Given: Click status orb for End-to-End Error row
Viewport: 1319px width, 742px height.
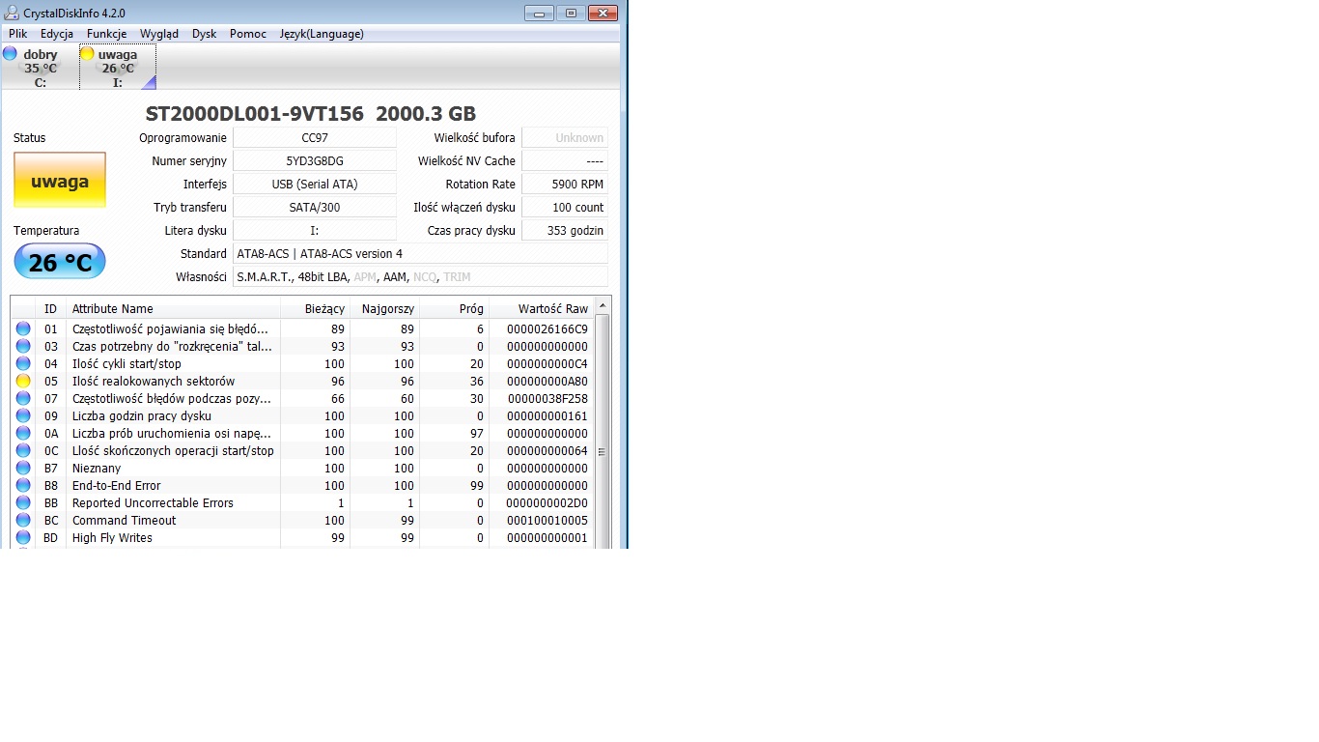Looking at the screenshot, I should pos(23,486).
